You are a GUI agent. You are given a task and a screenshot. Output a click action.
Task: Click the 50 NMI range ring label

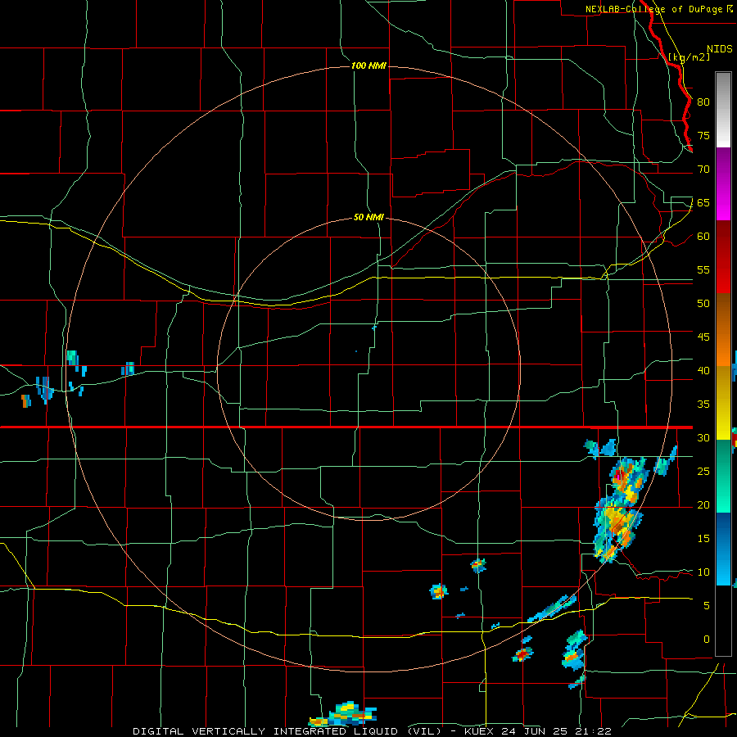click(368, 217)
